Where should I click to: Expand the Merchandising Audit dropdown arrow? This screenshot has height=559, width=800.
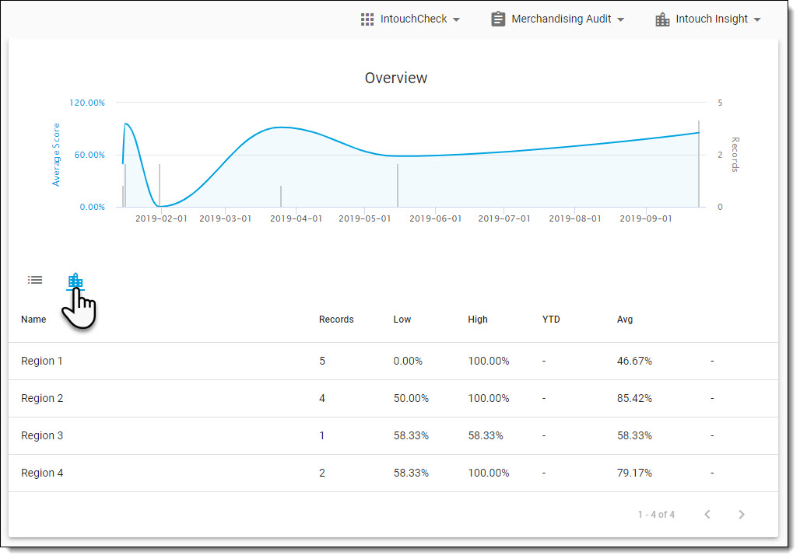(x=620, y=19)
